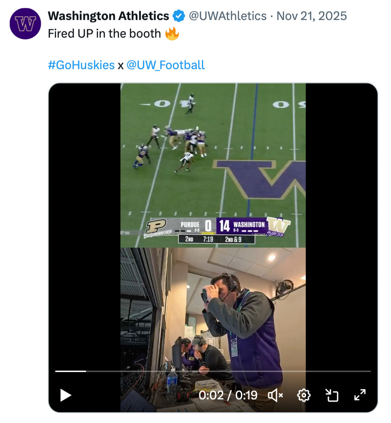Screen dimensions: 391x423
Task: Click the "Fired UP in the booth" text
Action: pos(104,34)
